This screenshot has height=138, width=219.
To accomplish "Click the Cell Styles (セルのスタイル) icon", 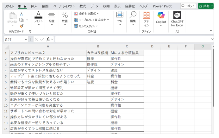I will (76, 26).
